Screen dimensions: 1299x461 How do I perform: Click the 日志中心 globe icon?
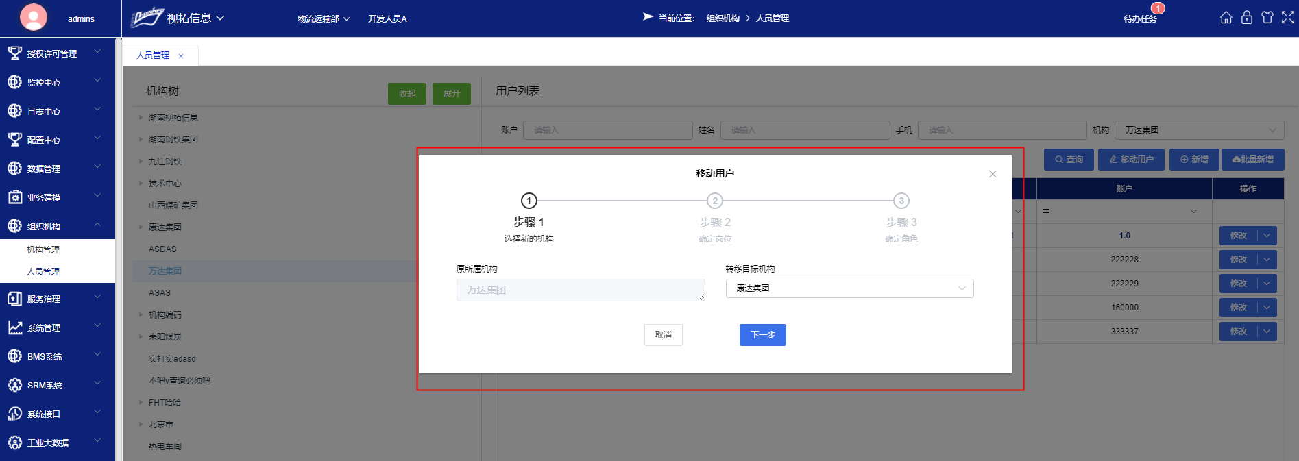pos(14,110)
